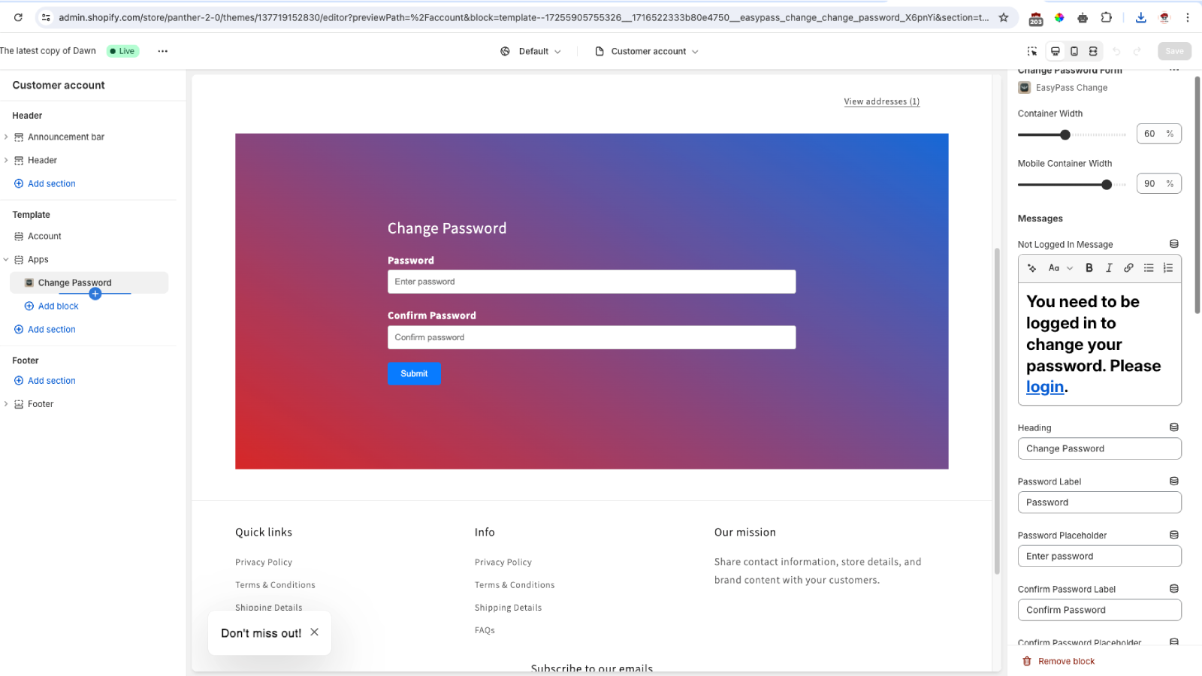Viewport: 1202px width, 676px height.
Task: Open the View addresses link in preview
Action: tap(880, 101)
